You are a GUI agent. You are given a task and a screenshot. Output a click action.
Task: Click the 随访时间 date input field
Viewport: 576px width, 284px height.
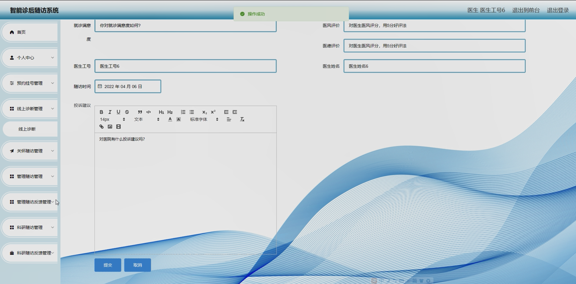click(x=128, y=87)
